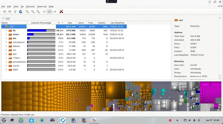223x124 pixels.
Task: Sort by the Size column header
Action: tap(70, 23)
